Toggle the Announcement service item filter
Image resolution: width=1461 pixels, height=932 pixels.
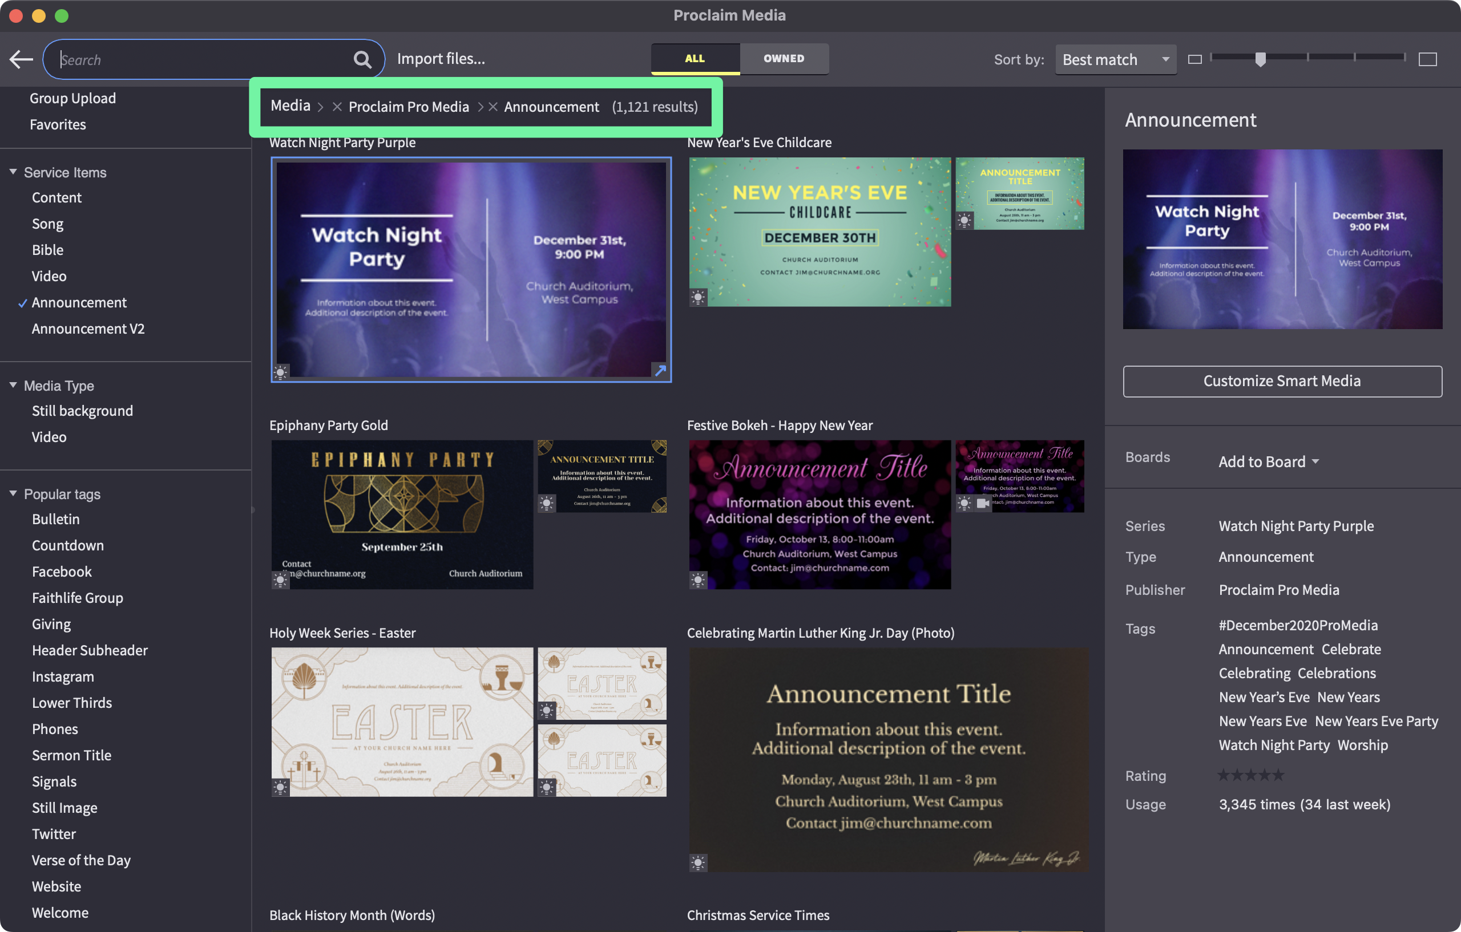tap(79, 302)
